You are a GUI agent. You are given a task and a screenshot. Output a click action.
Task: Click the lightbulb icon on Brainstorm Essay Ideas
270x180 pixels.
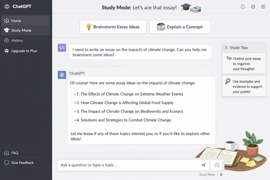point(88,27)
